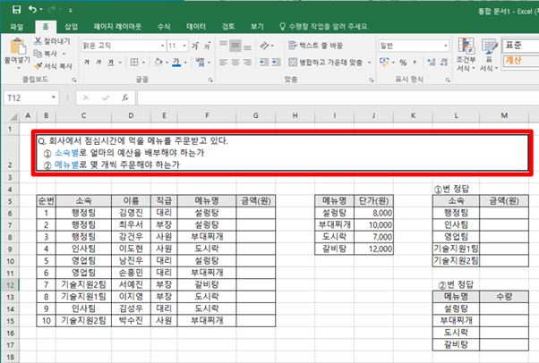The image size is (539, 363).
Task: Decrease font size with the smaller 가 icon
Action: click(208, 46)
